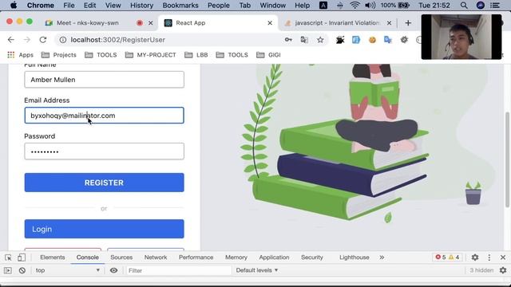Click the orange face extension icon

[x=372, y=40]
